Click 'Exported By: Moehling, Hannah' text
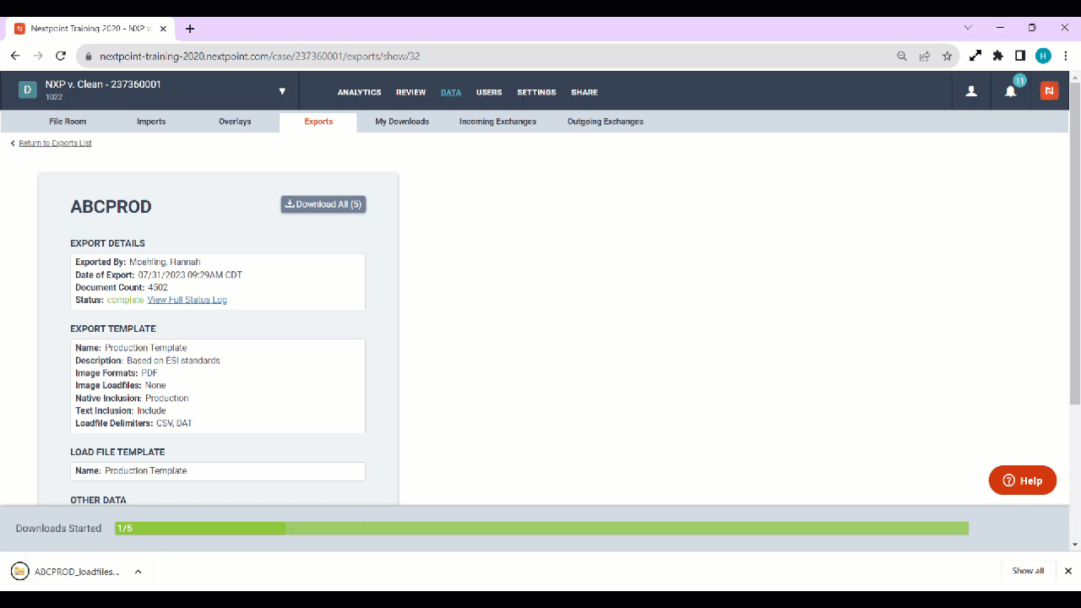1081x608 pixels. (138, 262)
